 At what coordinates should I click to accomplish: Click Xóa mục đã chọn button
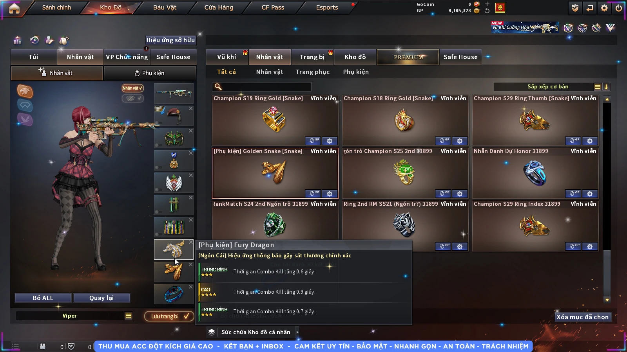(582, 317)
